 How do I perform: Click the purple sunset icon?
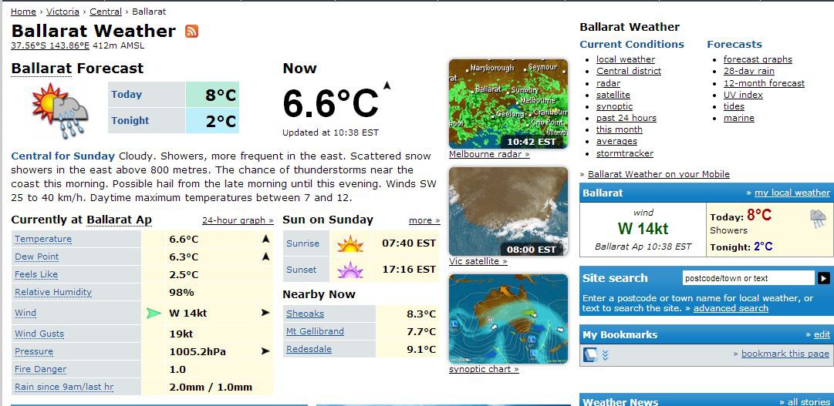(350, 270)
